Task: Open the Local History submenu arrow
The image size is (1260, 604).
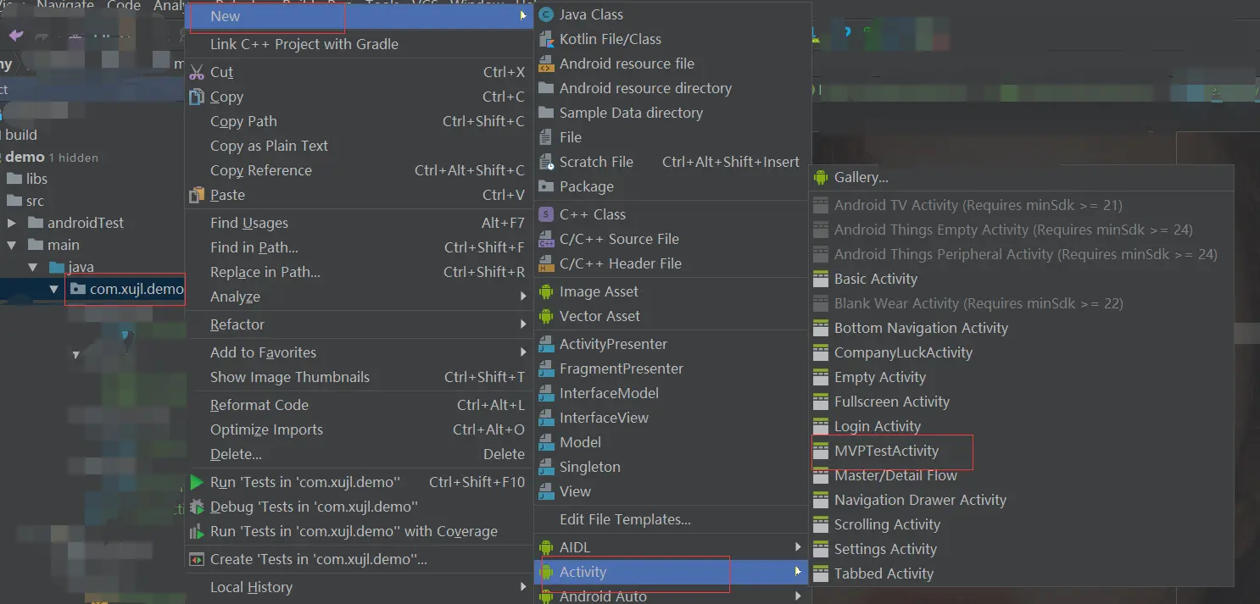Action: click(x=523, y=587)
